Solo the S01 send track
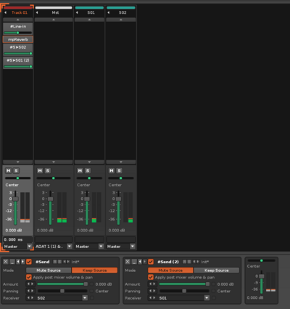Screen dimensions: 290x309 point(88,170)
